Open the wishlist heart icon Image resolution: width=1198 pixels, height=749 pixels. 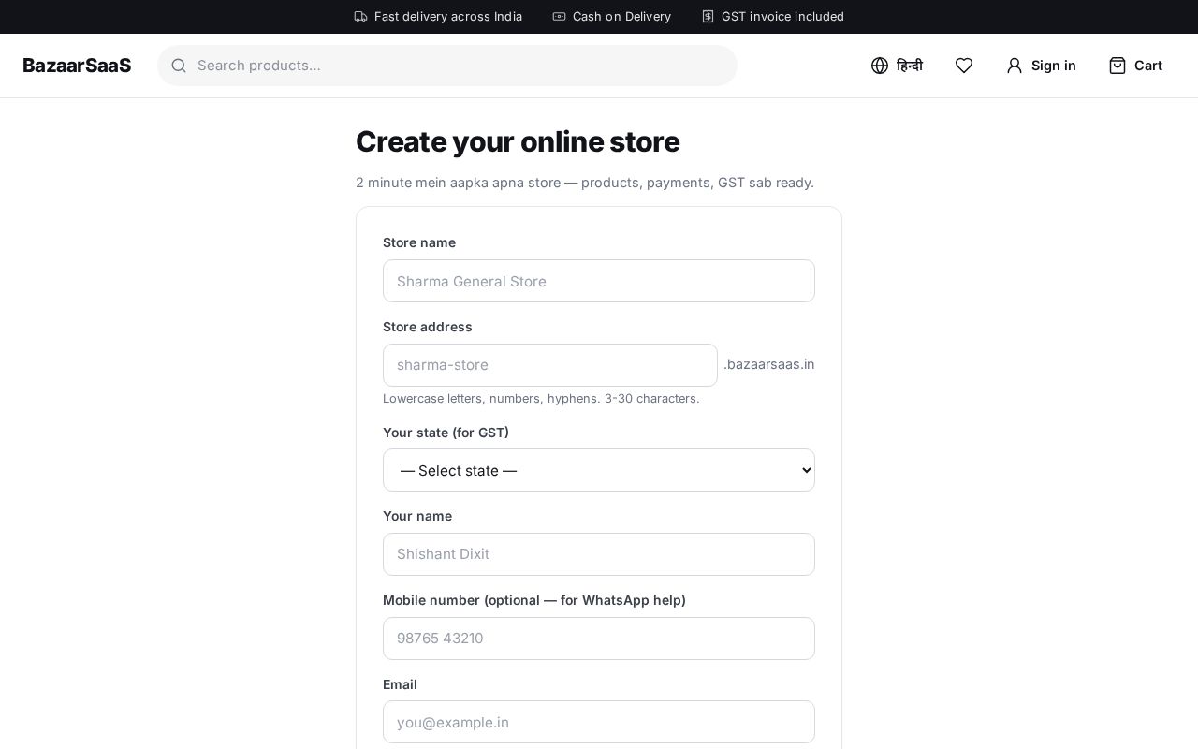964,66
